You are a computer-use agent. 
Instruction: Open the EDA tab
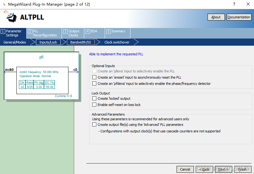[x=94, y=33]
